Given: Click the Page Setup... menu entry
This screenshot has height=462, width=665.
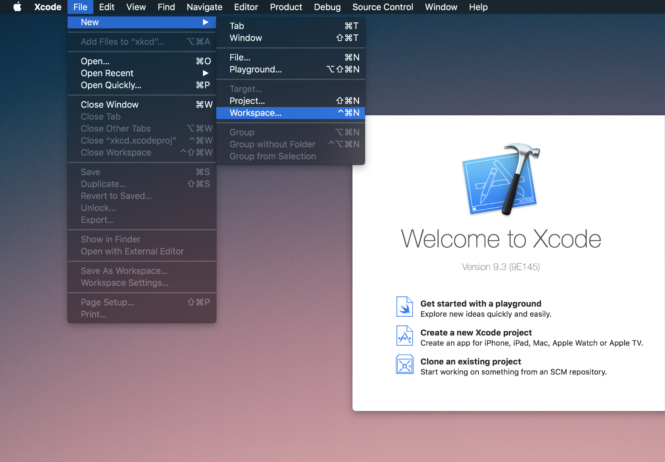Looking at the screenshot, I should tap(142, 302).
